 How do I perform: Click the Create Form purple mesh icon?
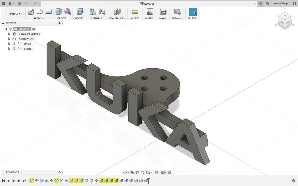click(x=68, y=12)
